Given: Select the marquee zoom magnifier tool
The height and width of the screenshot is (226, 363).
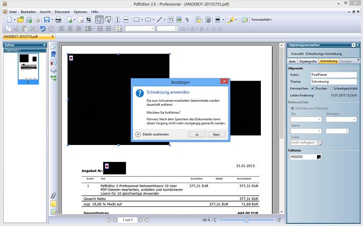Looking at the screenshot, I should [x=108, y=20].
